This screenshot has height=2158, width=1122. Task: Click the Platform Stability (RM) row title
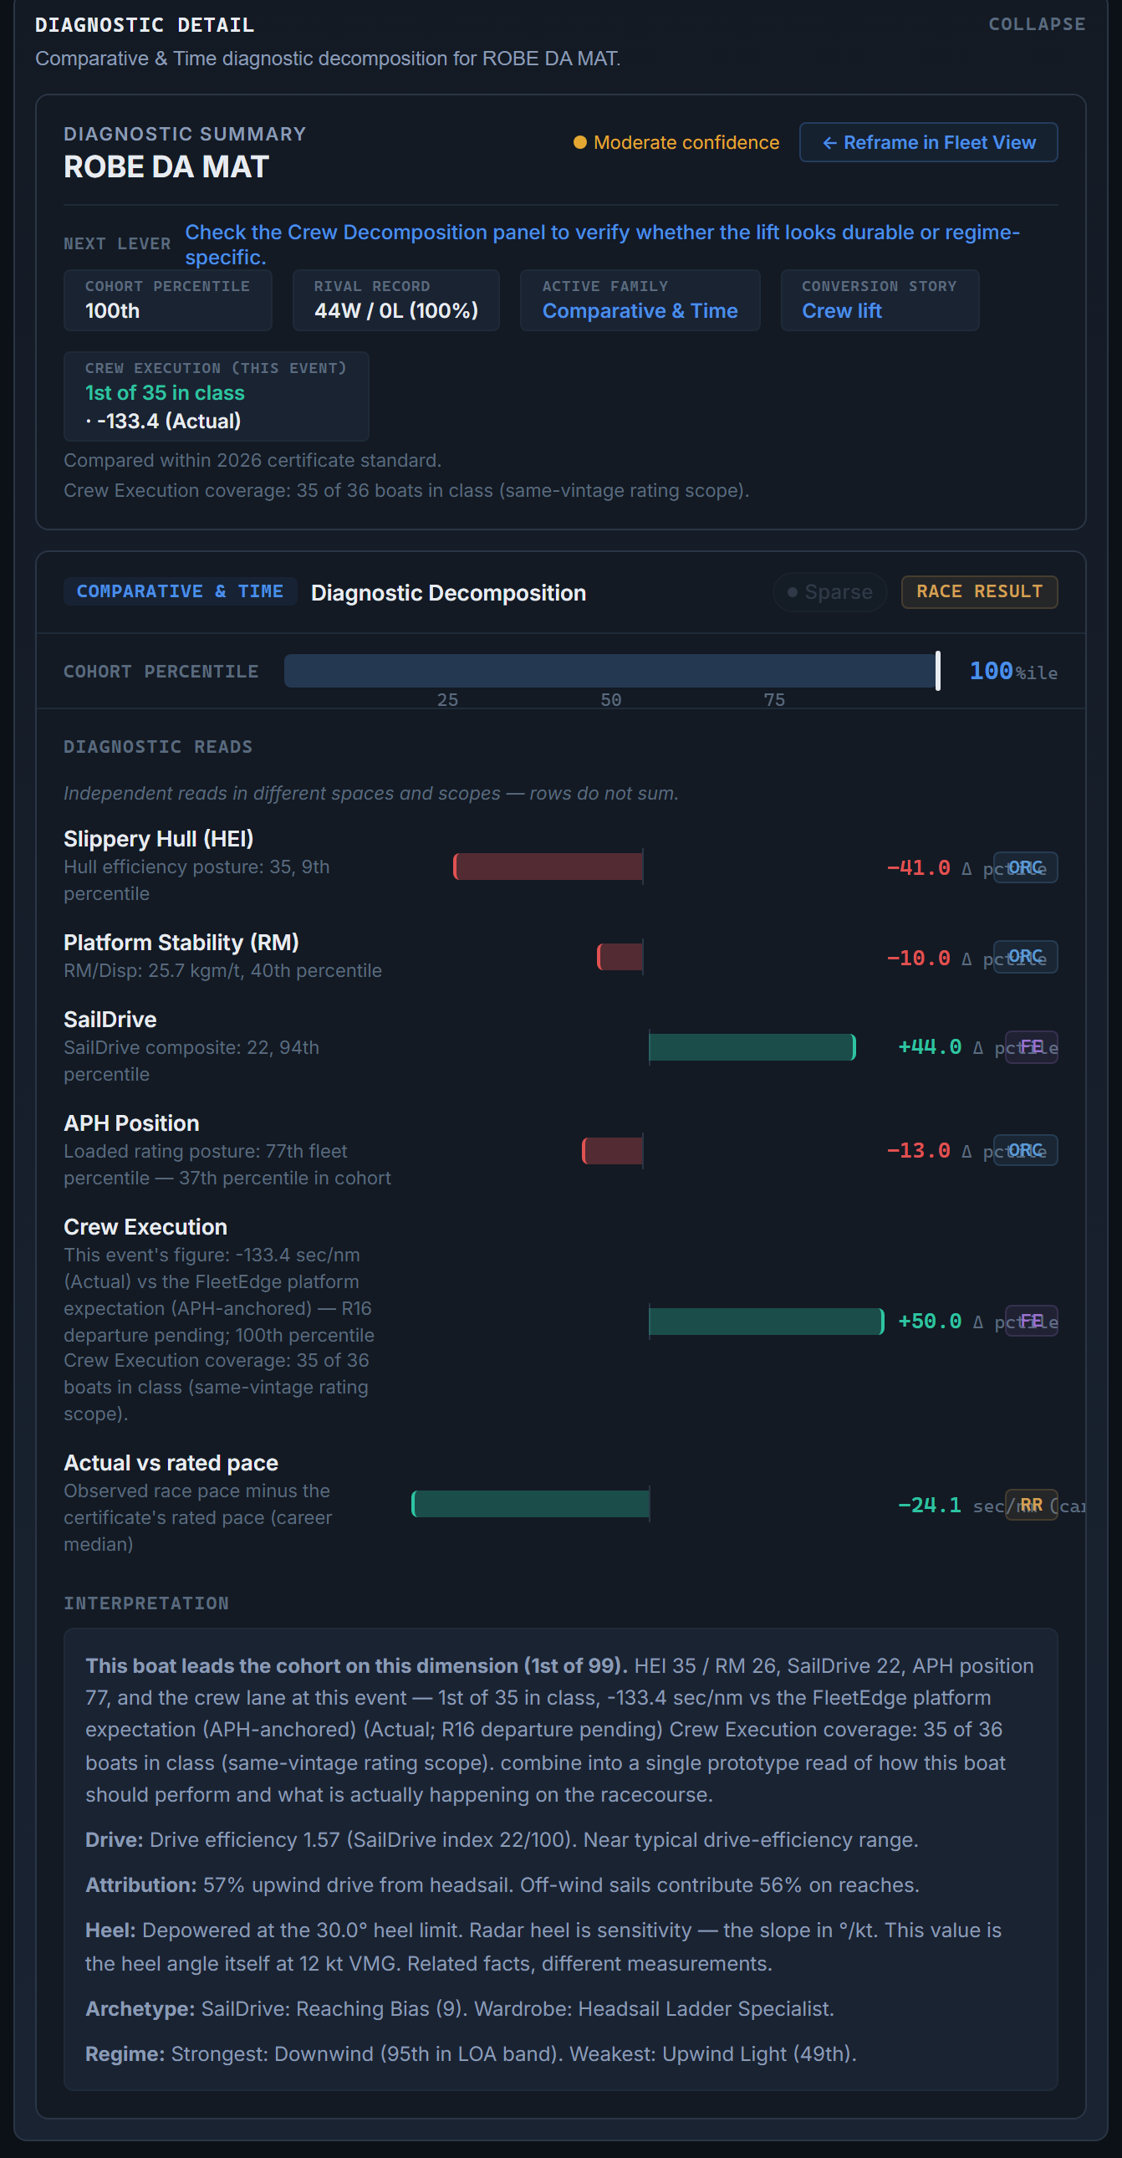tap(181, 943)
